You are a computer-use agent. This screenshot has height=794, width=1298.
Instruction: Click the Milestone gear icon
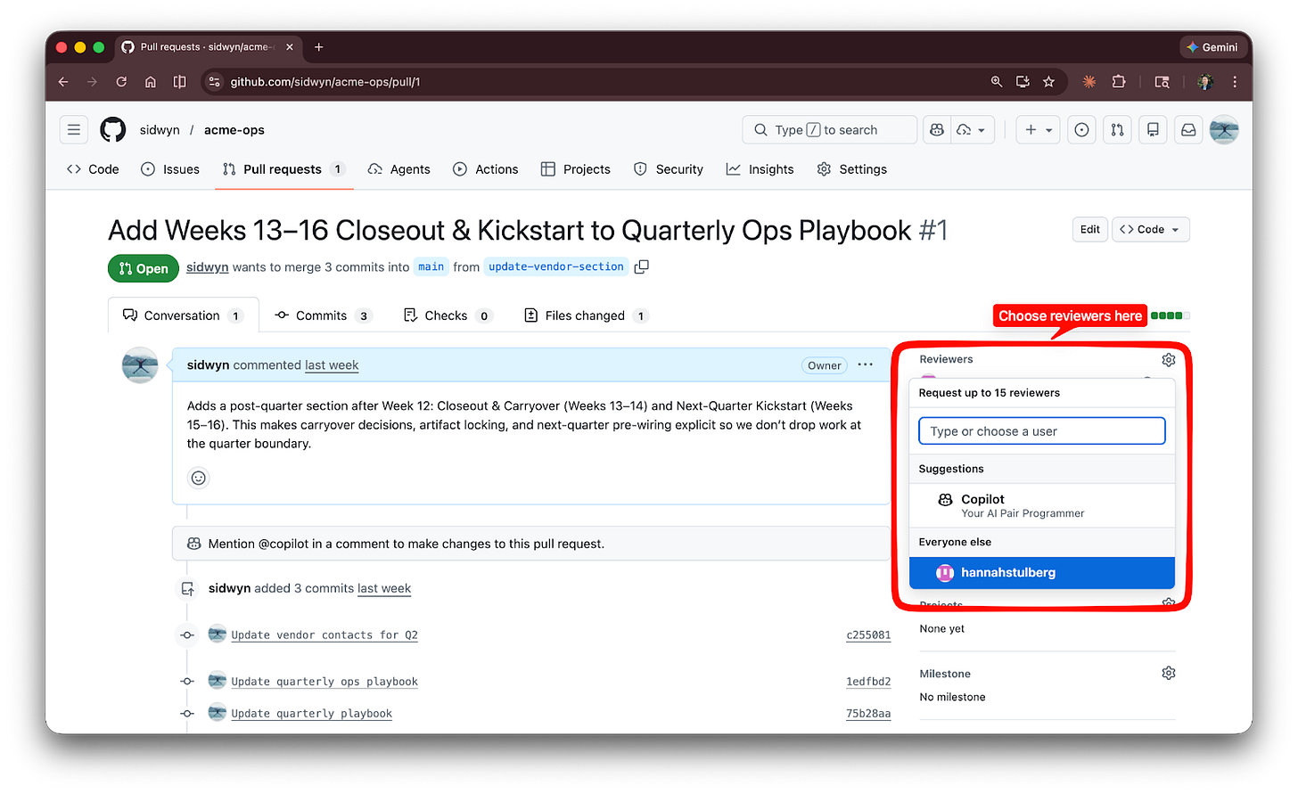[x=1169, y=674]
